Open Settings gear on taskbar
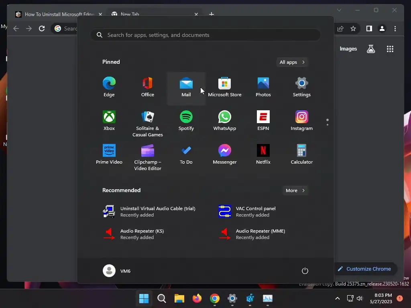Viewport: 411px width, 308px height. tap(232, 298)
